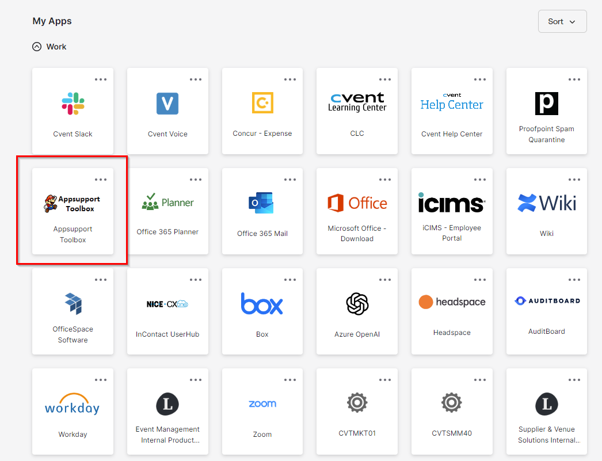Open options menu for Azure OpenAI
The image size is (602, 461).
tap(384, 280)
